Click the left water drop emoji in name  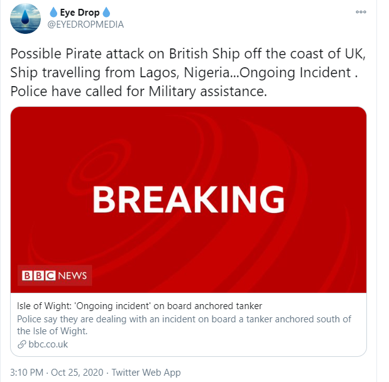click(53, 13)
